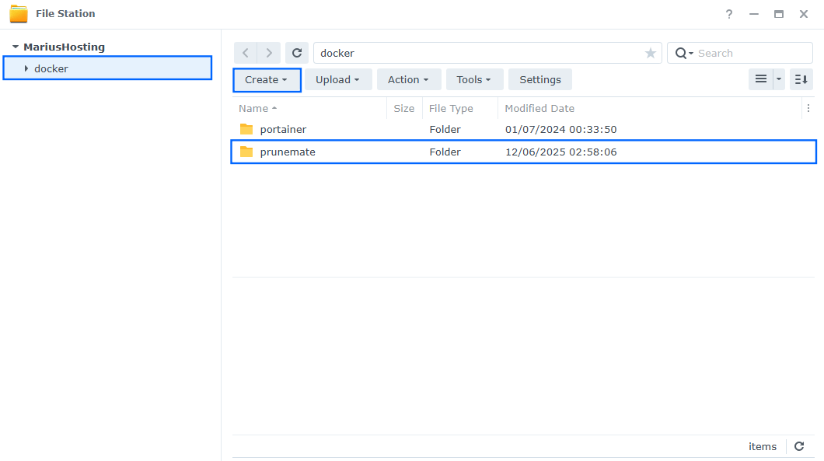Open the column options via vertical dots icon
Viewport: 824px width, 461px height.
point(808,108)
